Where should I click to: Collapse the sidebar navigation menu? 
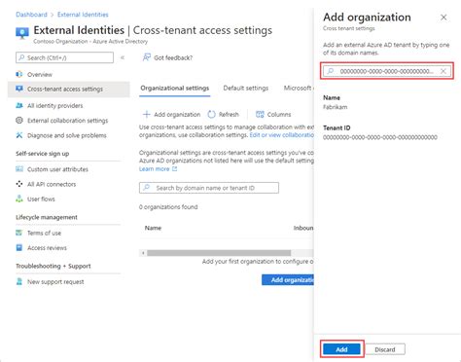coord(123,57)
